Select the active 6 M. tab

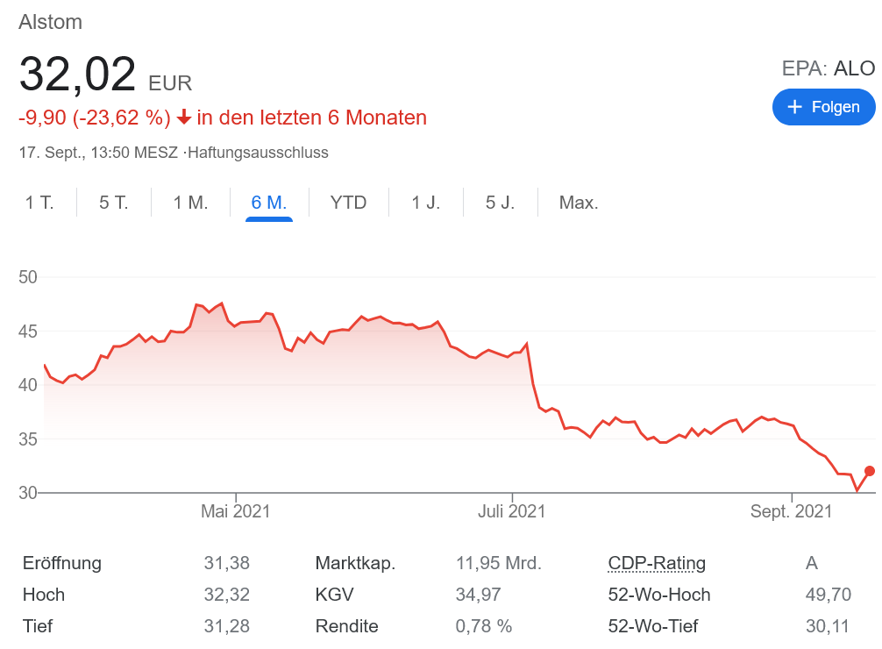[x=268, y=203]
